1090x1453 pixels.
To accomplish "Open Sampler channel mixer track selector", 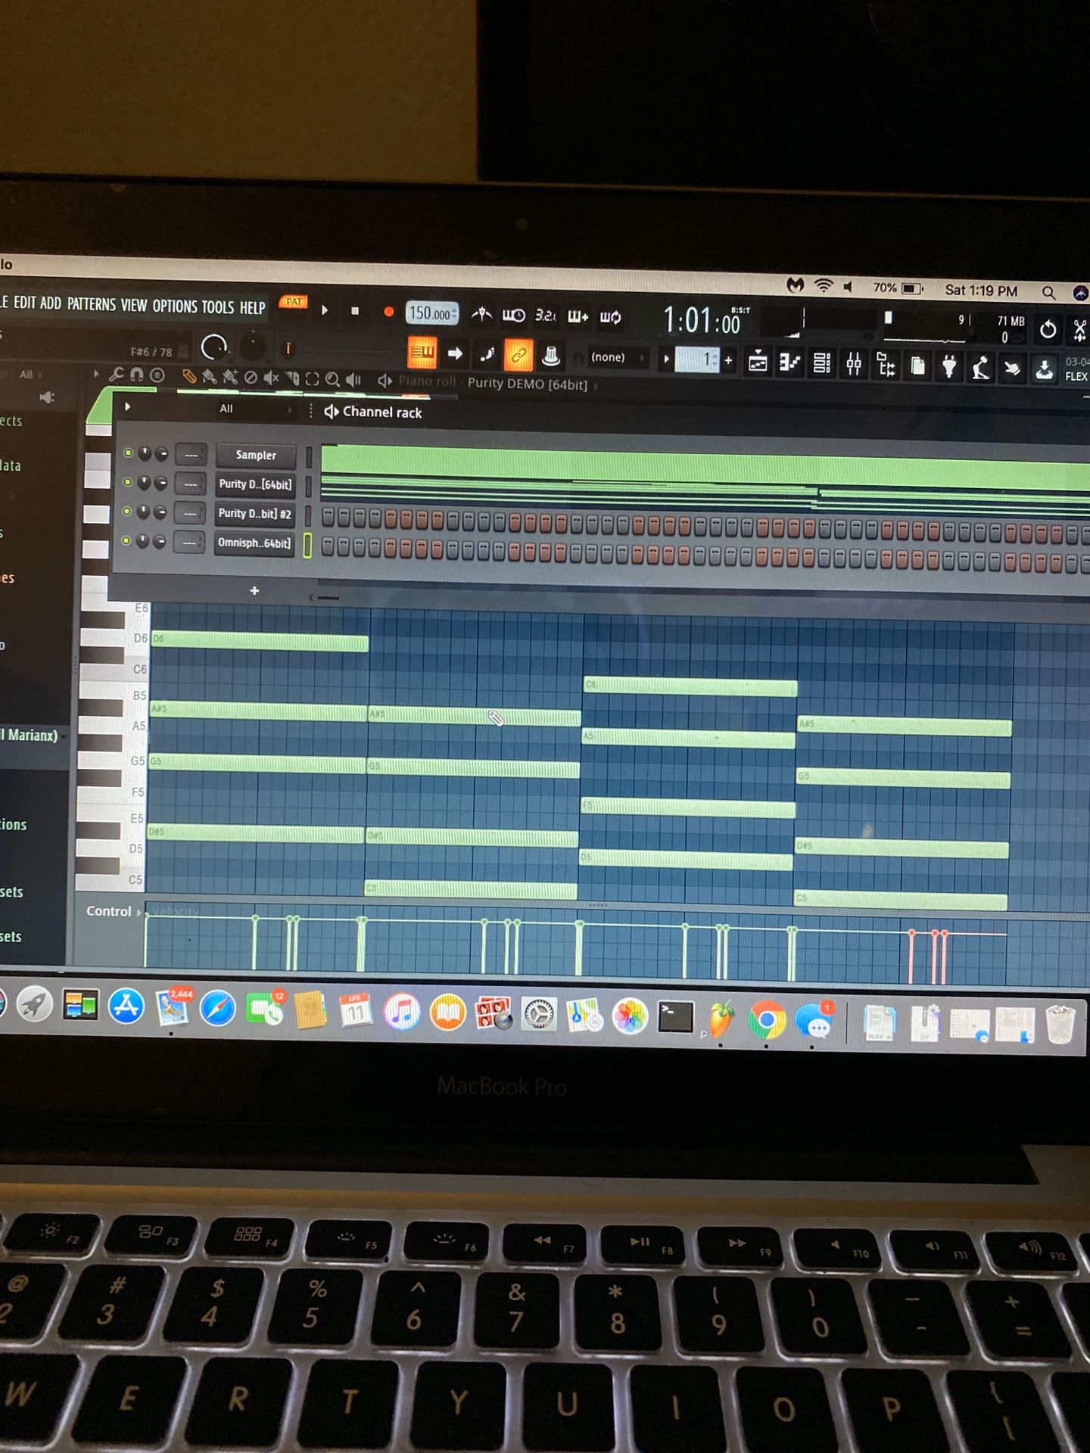I will (x=191, y=455).
